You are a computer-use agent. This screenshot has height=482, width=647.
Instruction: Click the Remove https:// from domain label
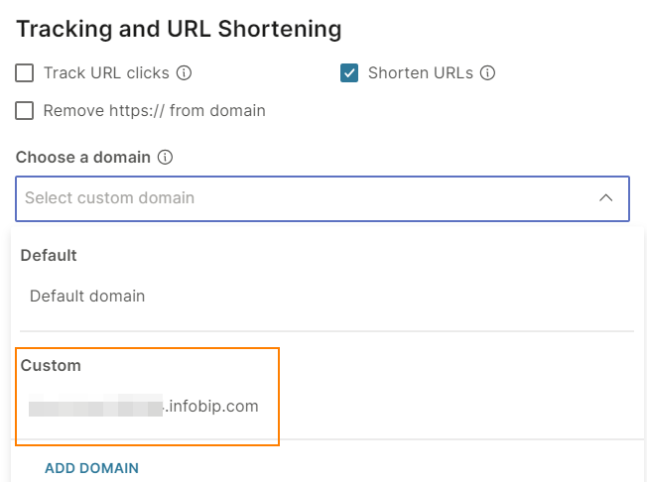pyautogui.click(x=155, y=110)
